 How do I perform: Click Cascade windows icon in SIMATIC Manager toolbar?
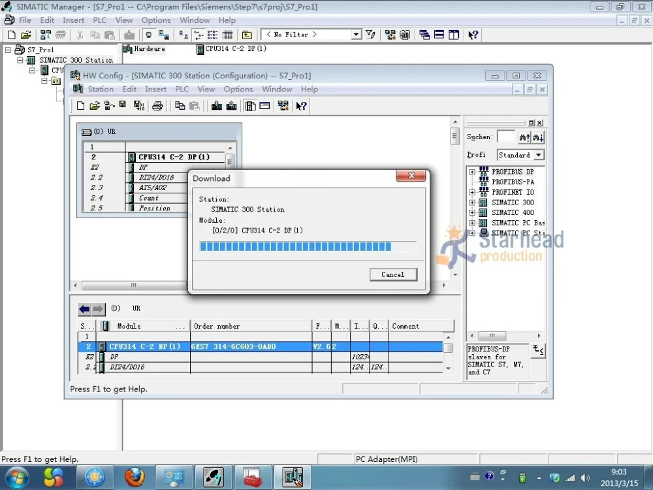424,35
